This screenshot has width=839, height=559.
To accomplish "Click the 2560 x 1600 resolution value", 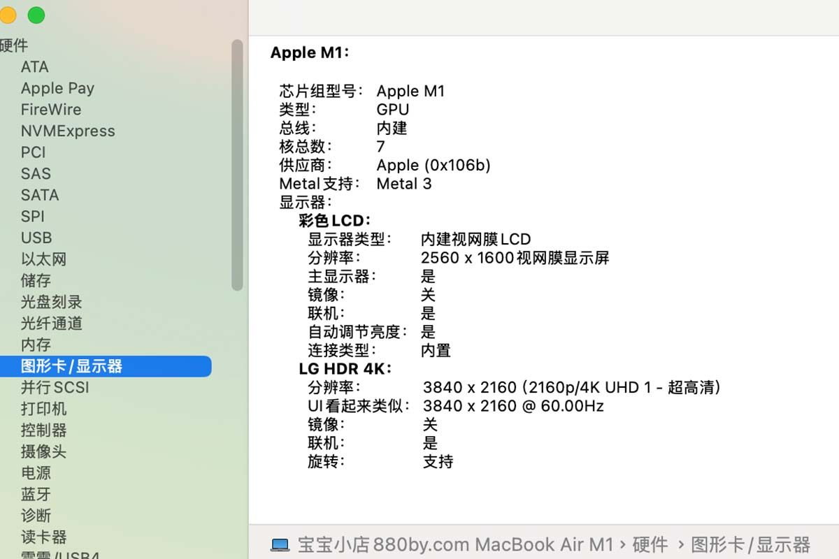I will (x=515, y=258).
